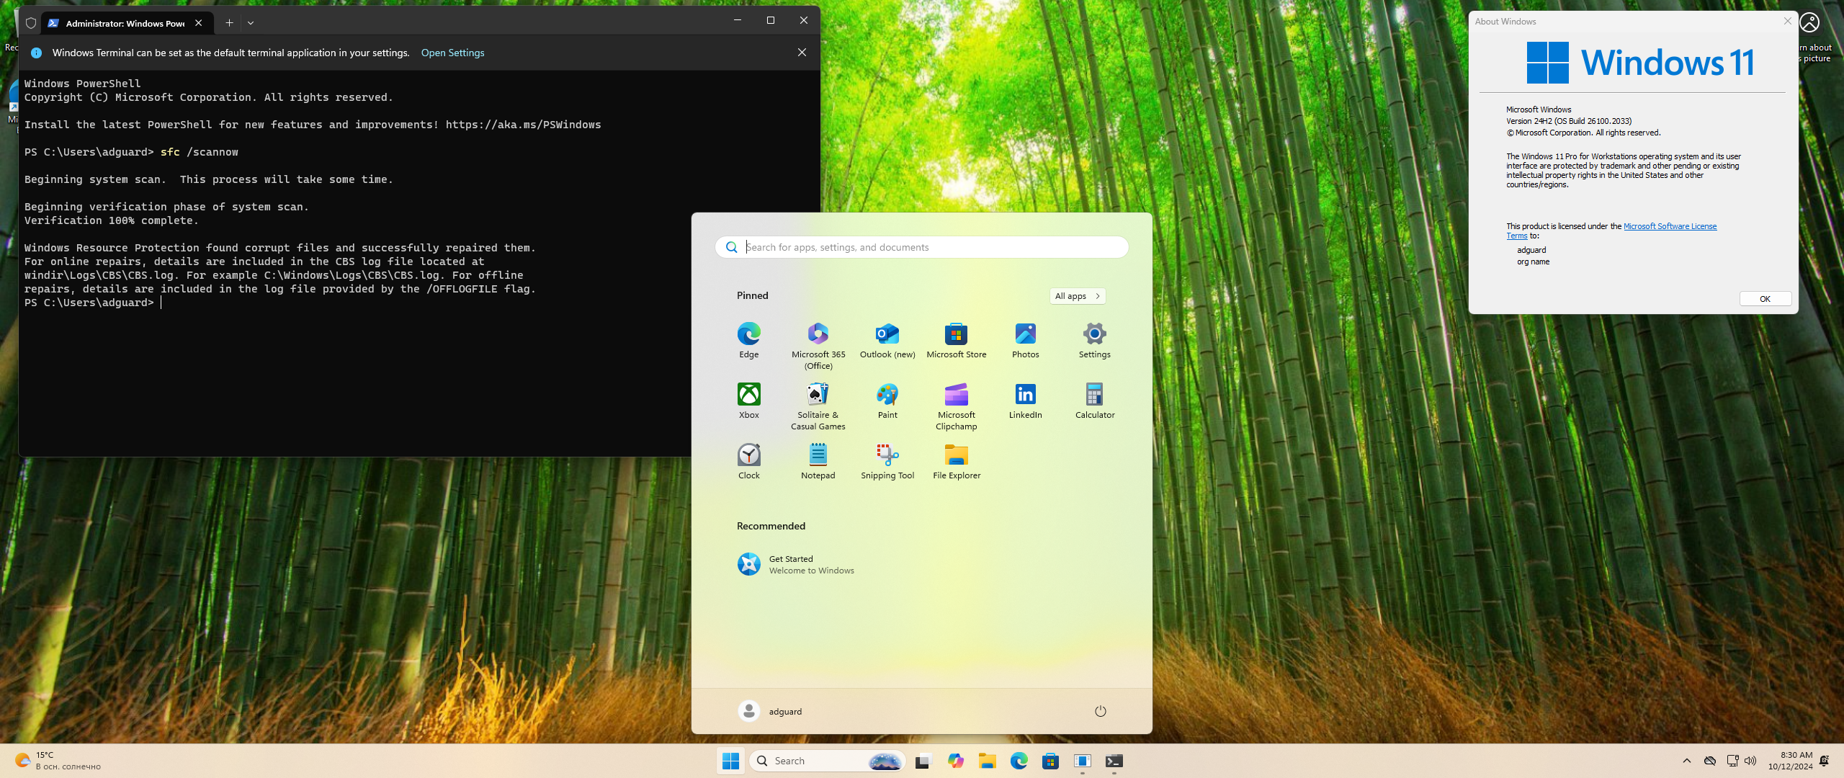Viewport: 1844px width, 778px height.
Task: Open clock and date flyout
Action: 1790,761
